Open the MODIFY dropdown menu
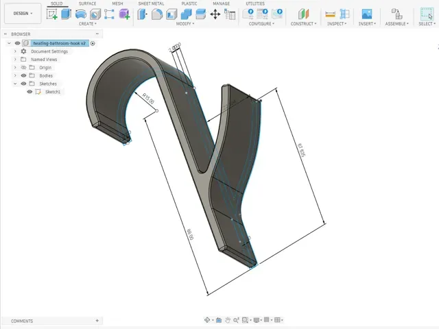The height and width of the screenshot is (329, 439). (x=185, y=24)
